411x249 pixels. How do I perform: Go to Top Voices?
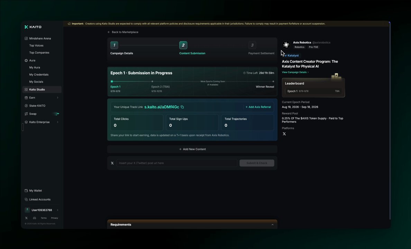click(36, 45)
